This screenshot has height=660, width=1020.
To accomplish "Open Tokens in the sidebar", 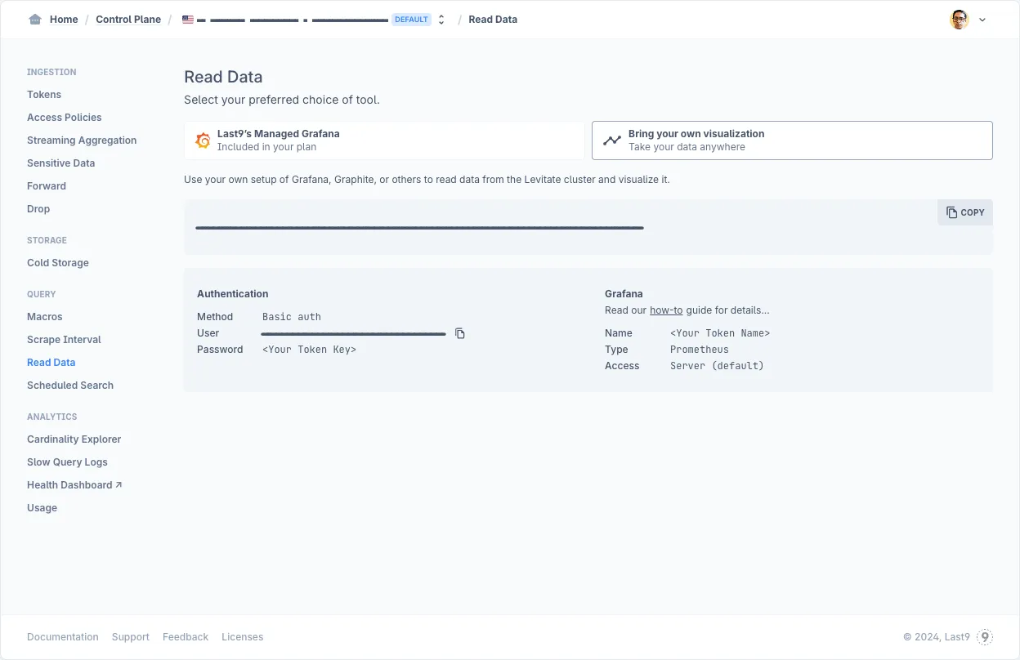I will [x=44, y=95].
